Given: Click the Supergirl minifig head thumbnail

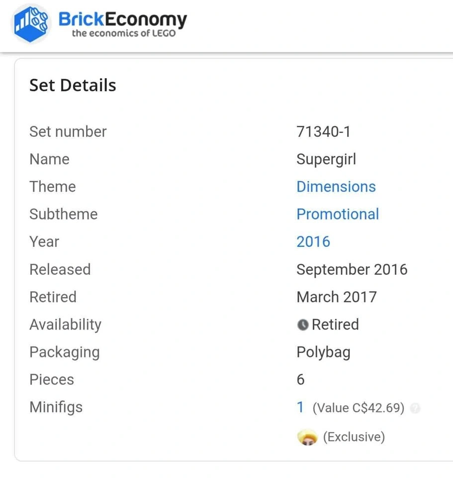Looking at the screenshot, I should point(307,438).
